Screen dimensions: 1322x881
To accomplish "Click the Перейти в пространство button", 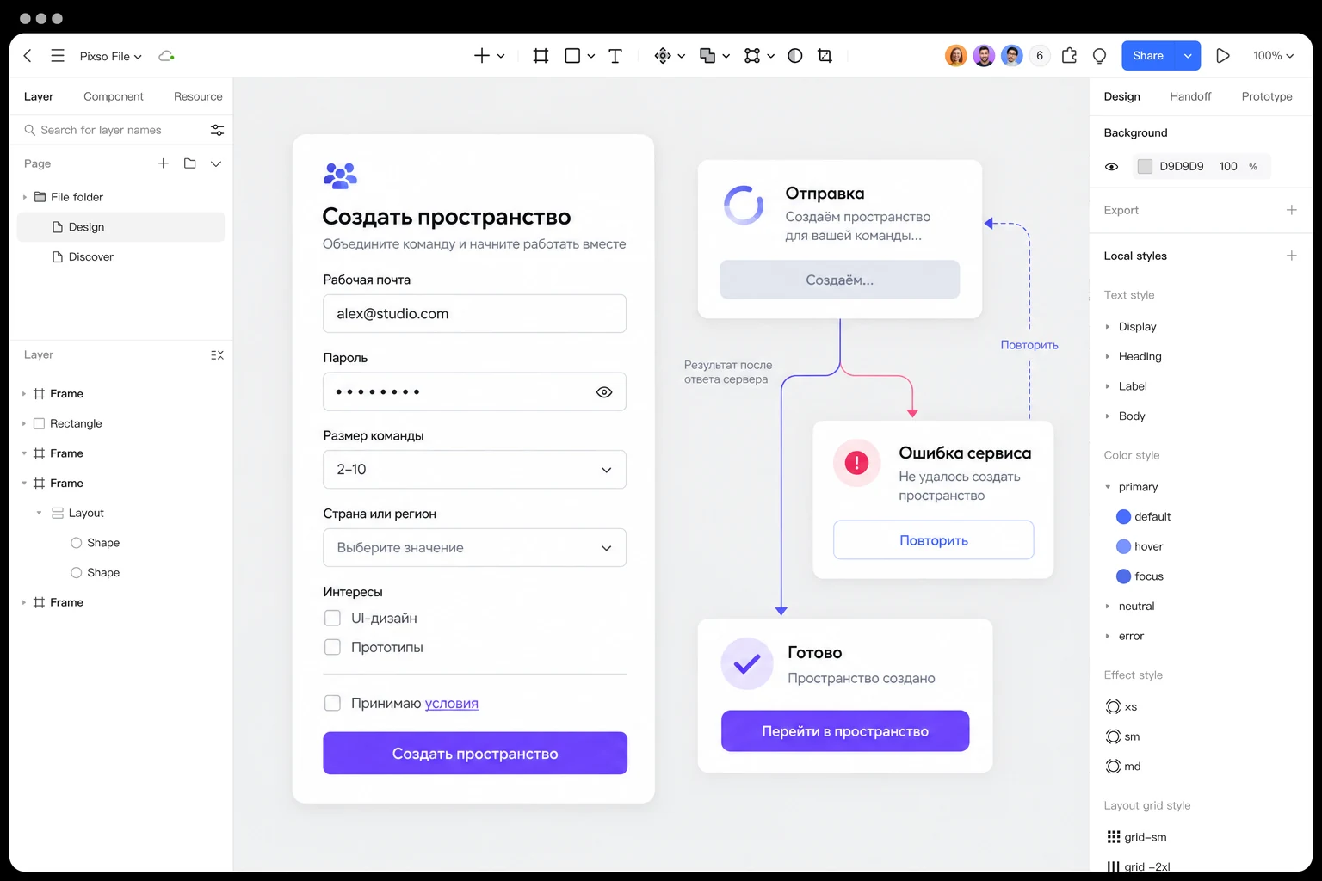I will pos(845,731).
